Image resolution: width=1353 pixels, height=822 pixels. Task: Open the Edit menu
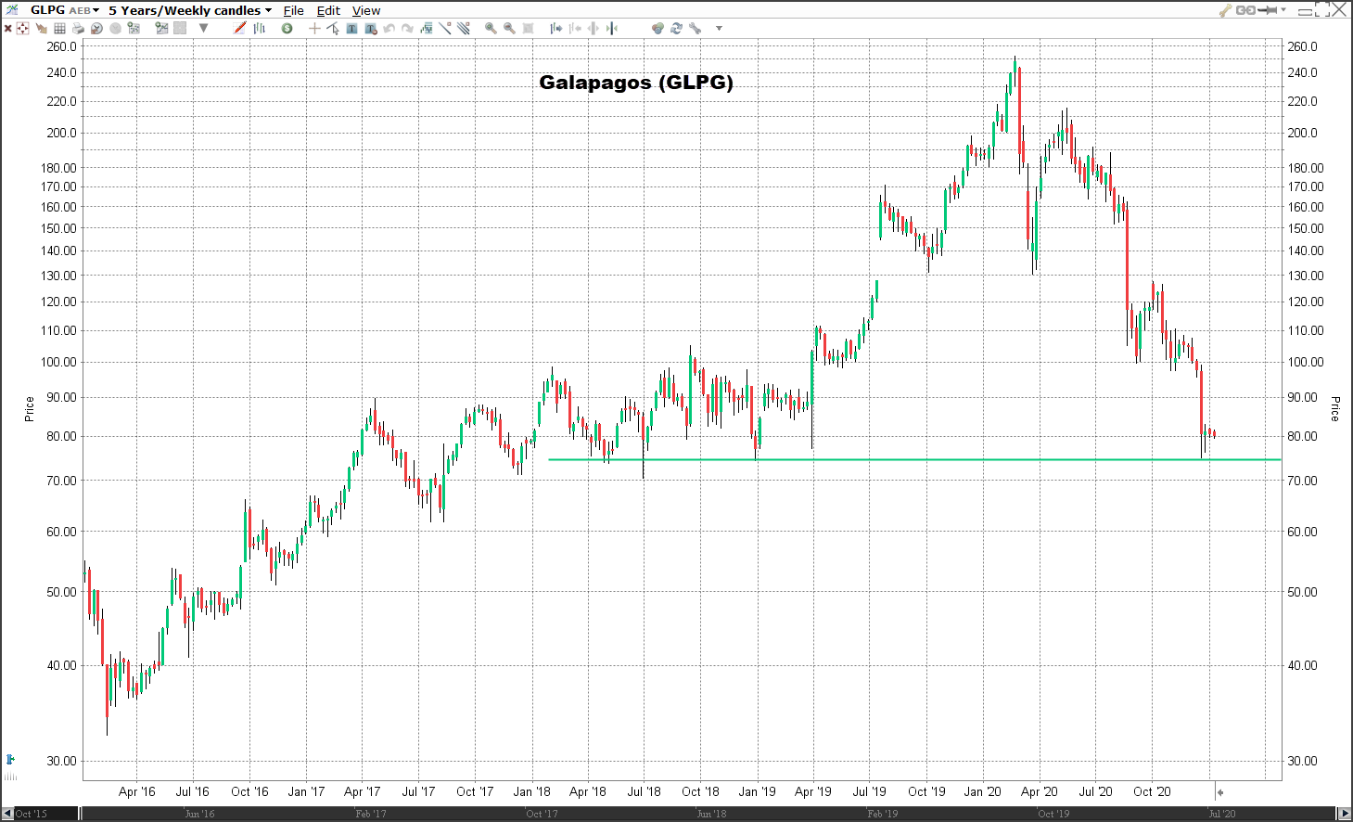[328, 10]
